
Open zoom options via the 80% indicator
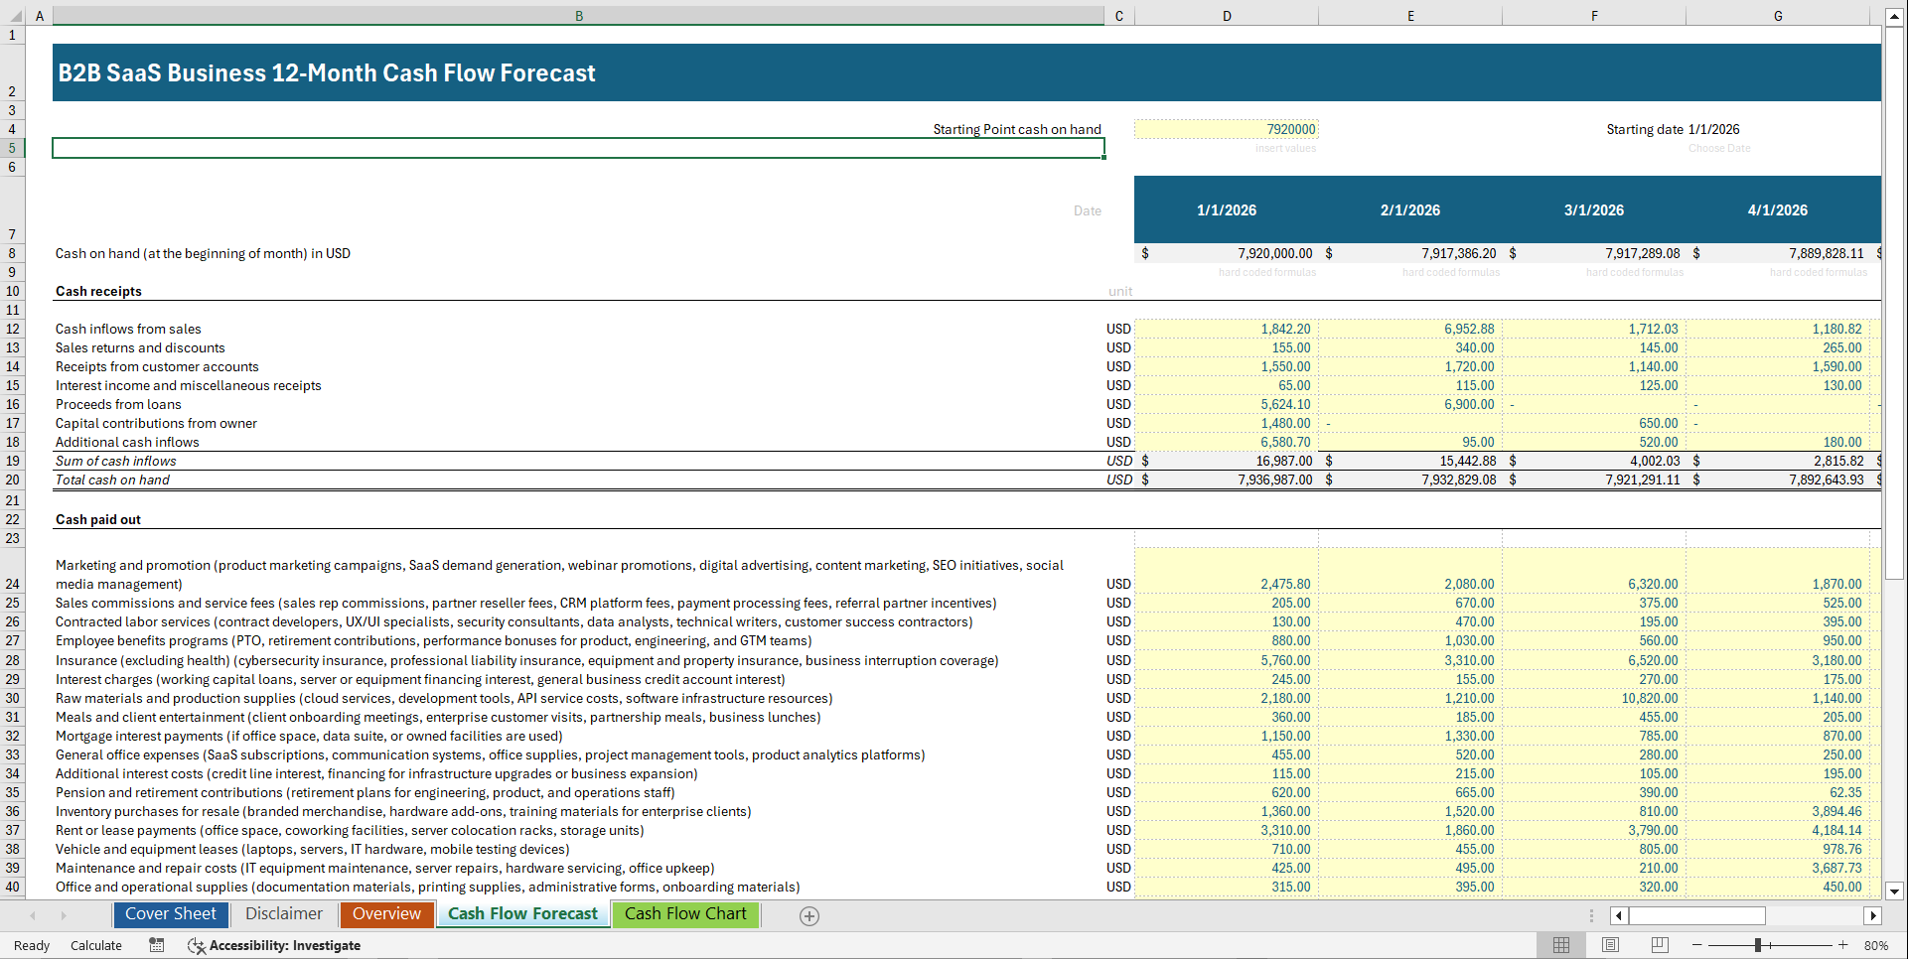[1877, 945]
